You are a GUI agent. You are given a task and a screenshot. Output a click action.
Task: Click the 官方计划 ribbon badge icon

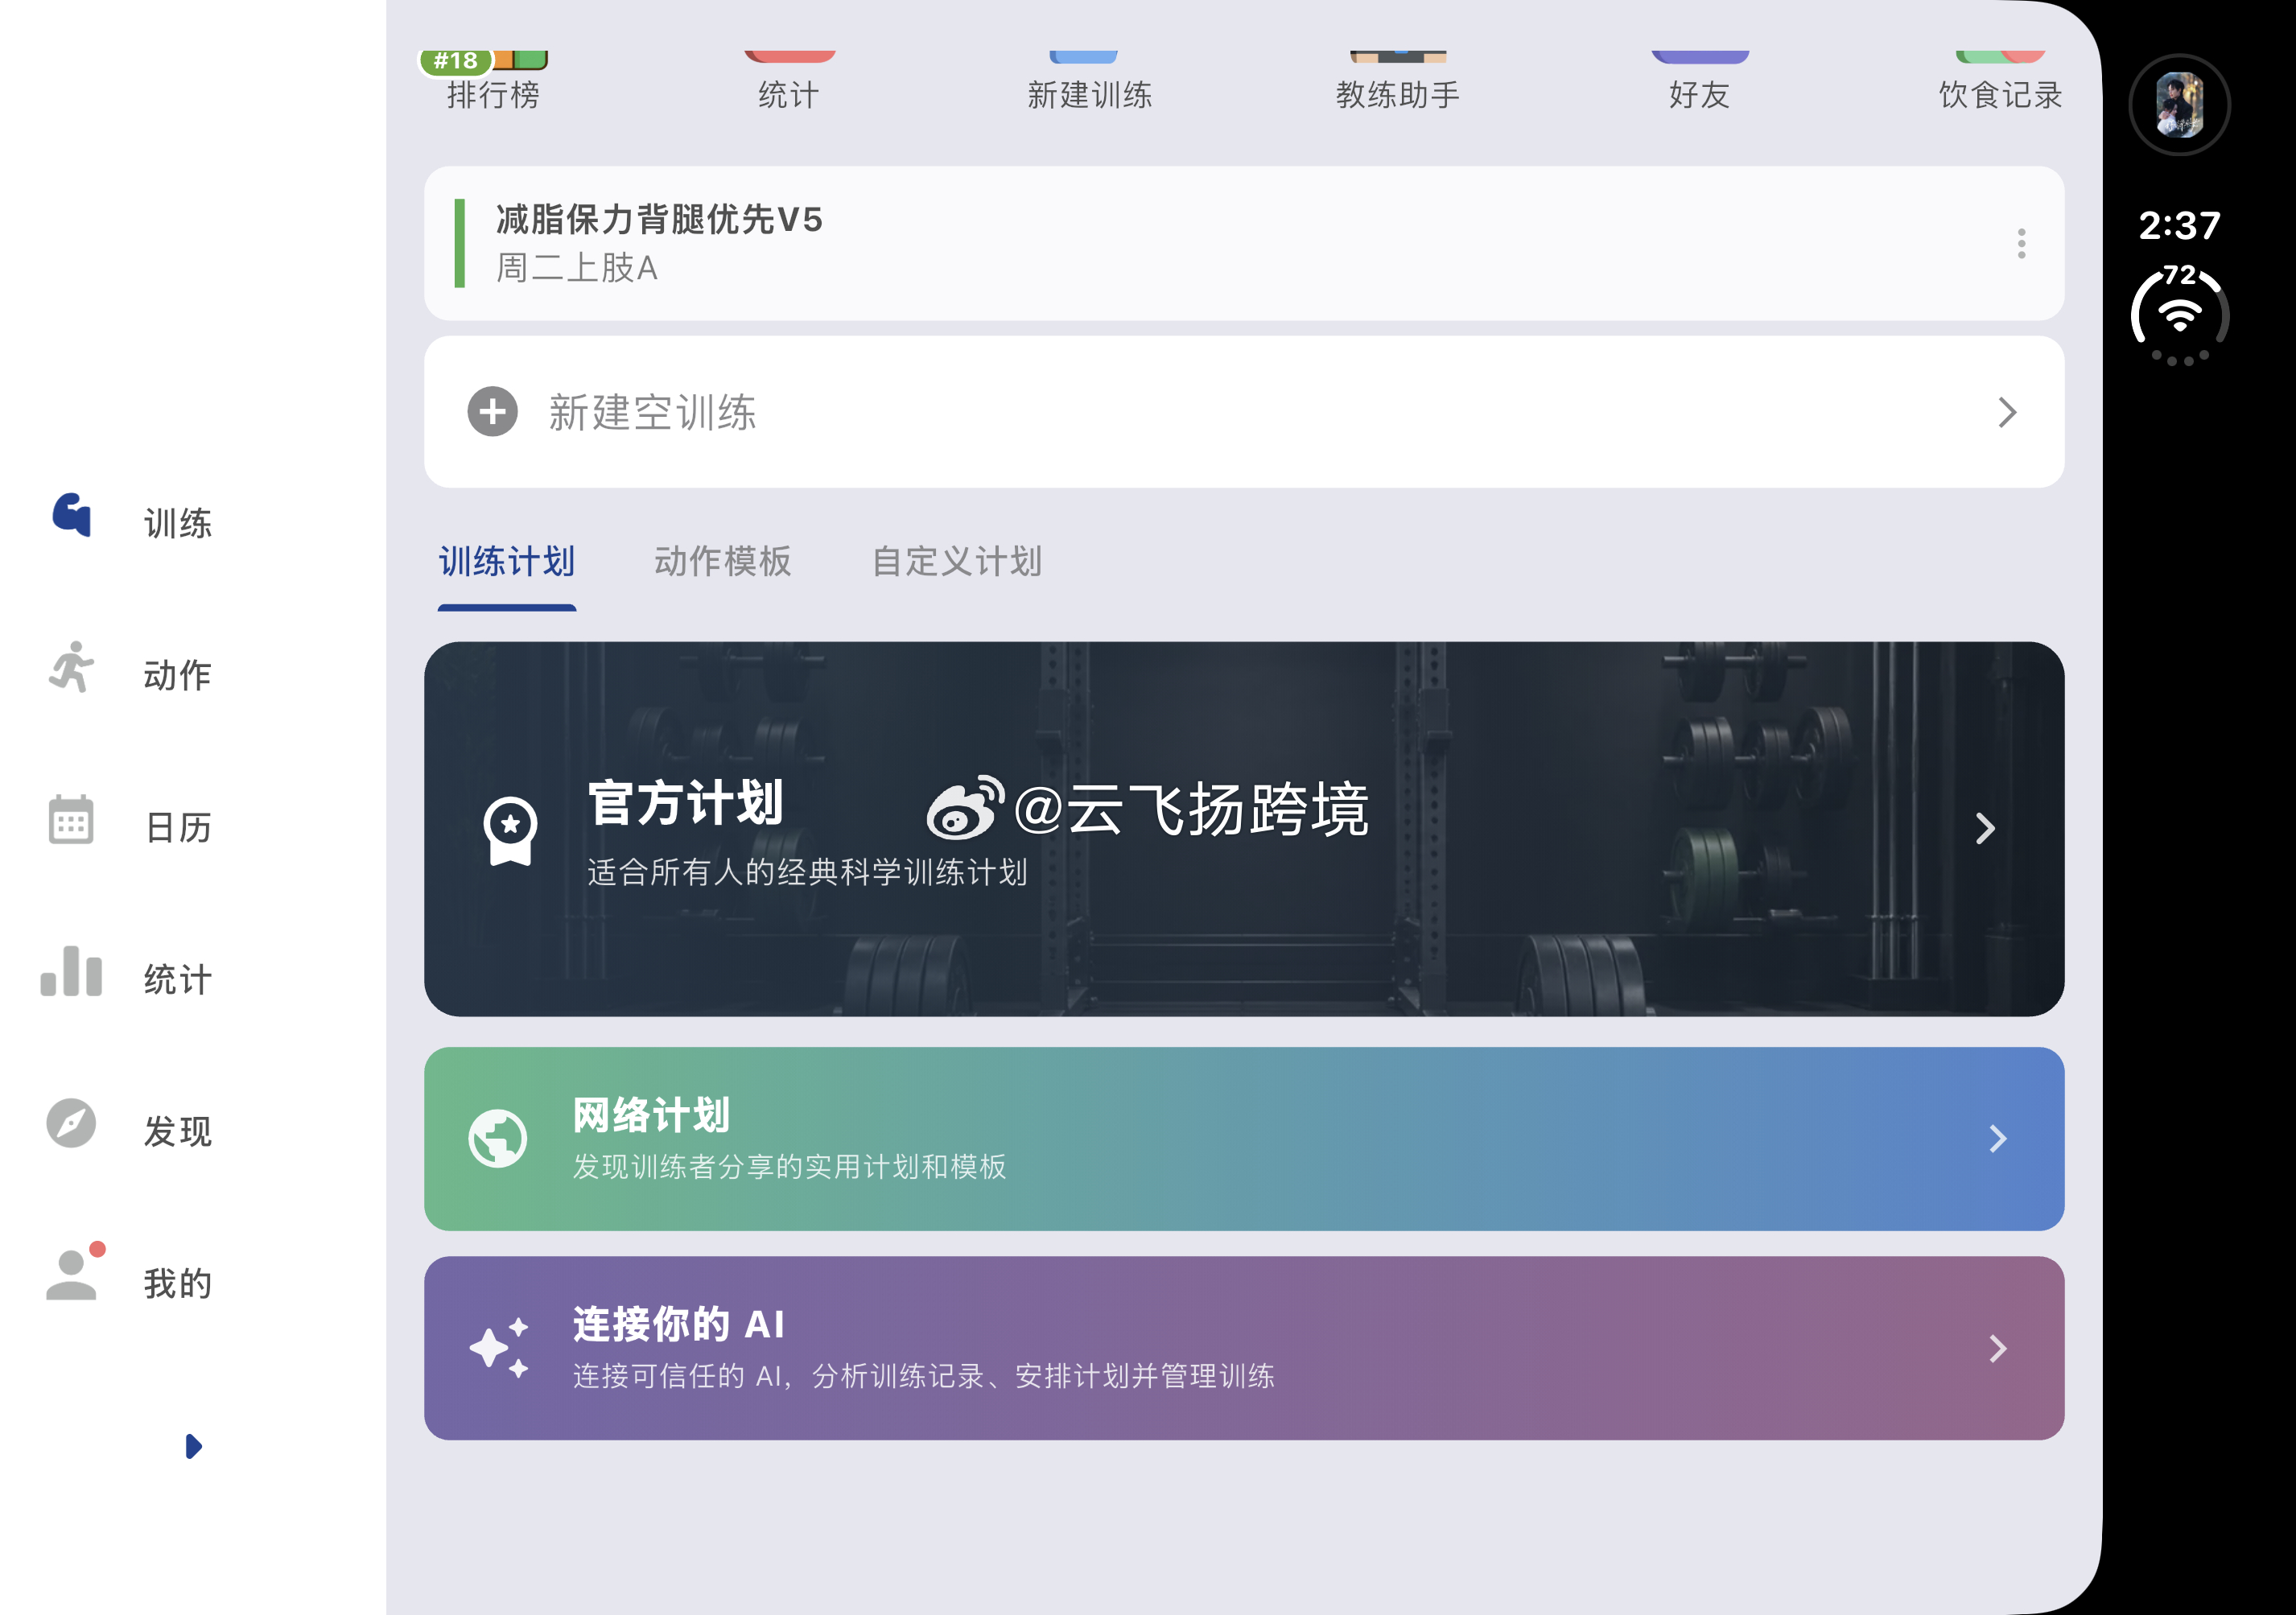[x=510, y=830]
